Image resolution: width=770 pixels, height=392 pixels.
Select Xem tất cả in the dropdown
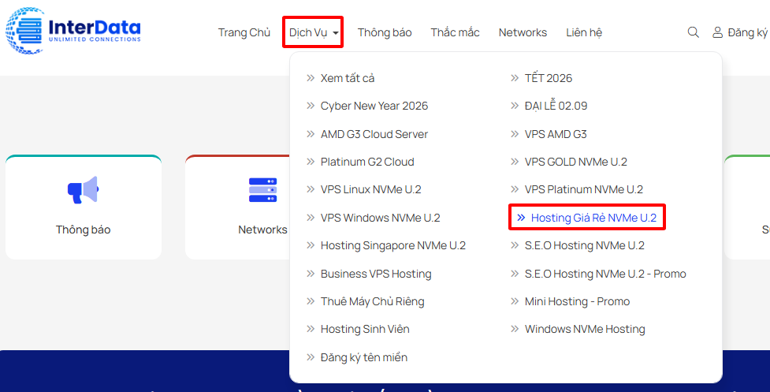coord(348,78)
